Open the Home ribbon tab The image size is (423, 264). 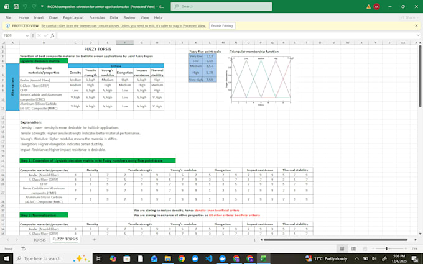pyautogui.click(x=24, y=17)
